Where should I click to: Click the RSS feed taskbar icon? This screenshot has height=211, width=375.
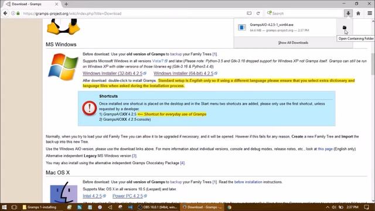click(80, 207)
